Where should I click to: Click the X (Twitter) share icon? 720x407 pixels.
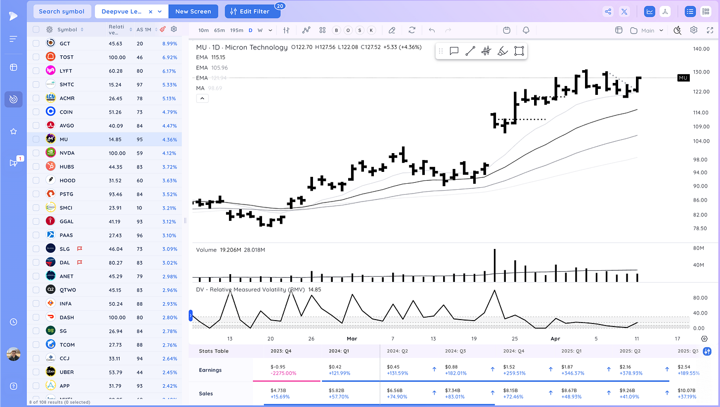point(624,11)
